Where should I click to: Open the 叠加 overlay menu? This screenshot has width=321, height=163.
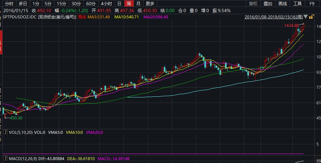(x=268, y=4)
